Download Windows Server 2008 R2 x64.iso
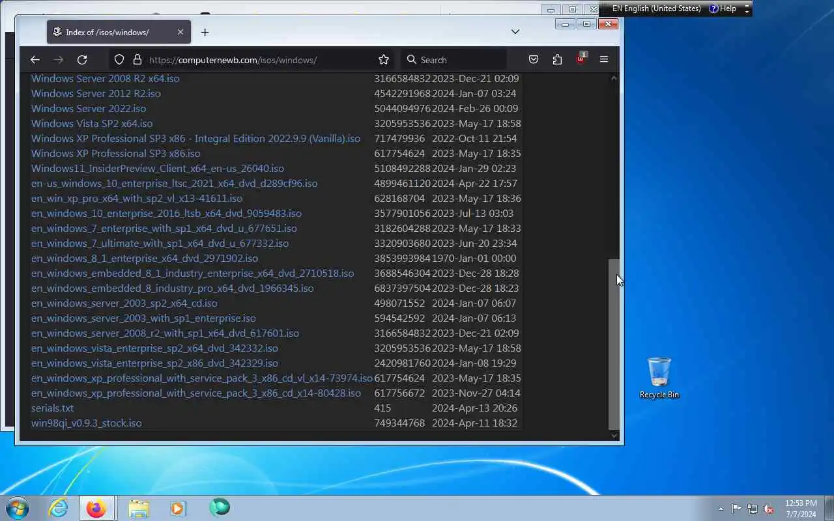834x521 pixels. tap(105, 78)
